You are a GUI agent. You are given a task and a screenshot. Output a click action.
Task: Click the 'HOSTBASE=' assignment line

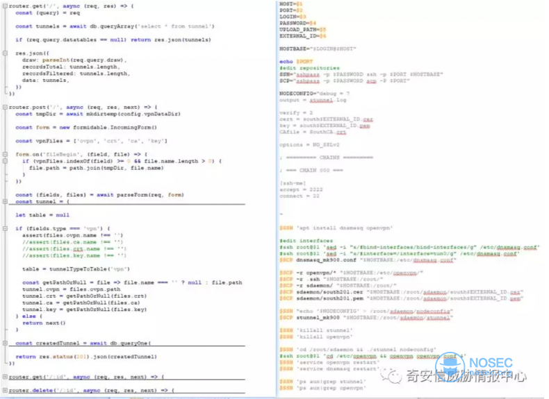[x=318, y=49]
